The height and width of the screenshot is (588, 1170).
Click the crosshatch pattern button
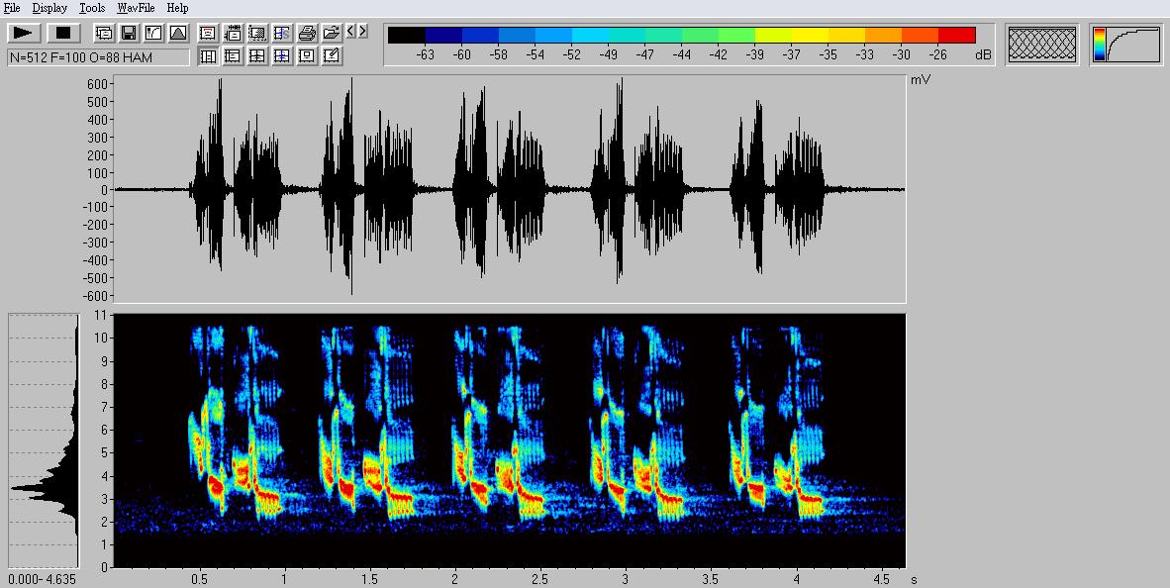[x=1041, y=45]
